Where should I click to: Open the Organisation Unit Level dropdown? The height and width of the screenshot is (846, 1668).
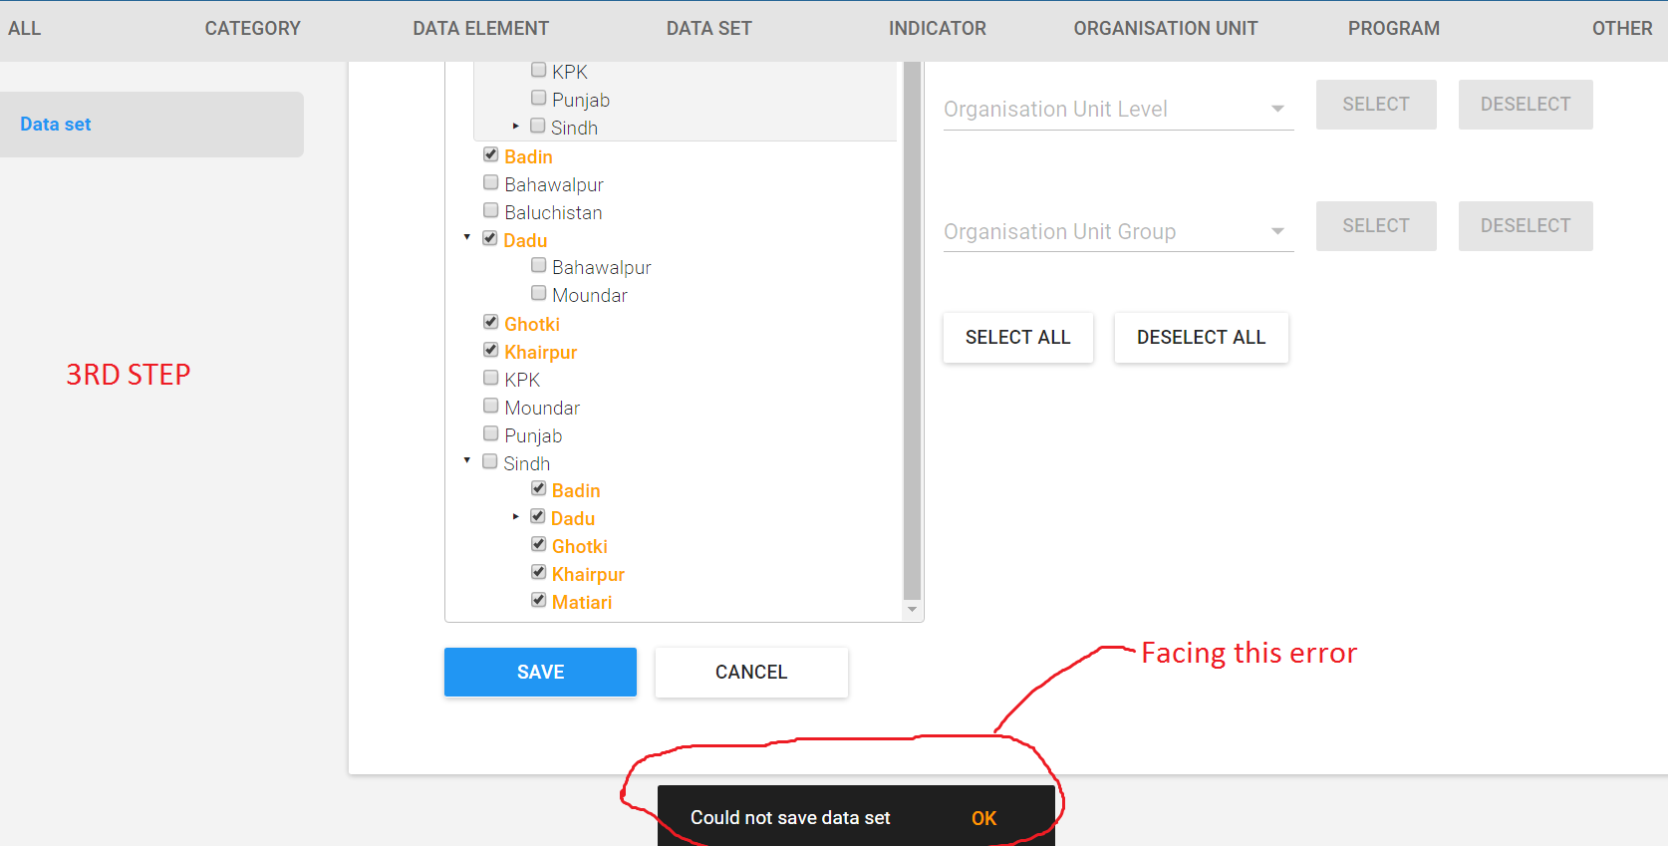[1118, 110]
